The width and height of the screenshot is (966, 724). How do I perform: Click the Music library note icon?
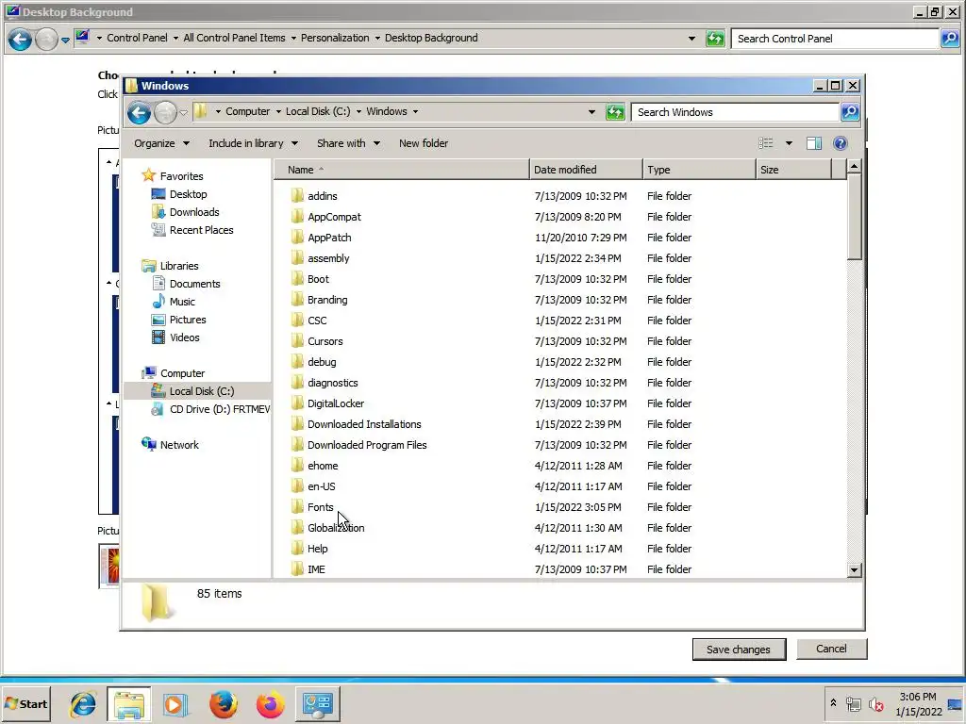click(158, 301)
